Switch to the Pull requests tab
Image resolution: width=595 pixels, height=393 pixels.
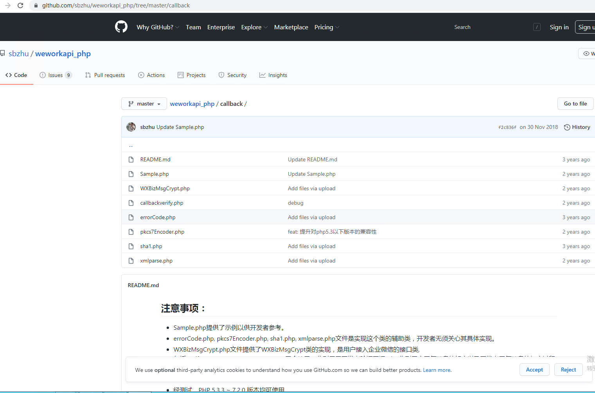click(x=105, y=75)
